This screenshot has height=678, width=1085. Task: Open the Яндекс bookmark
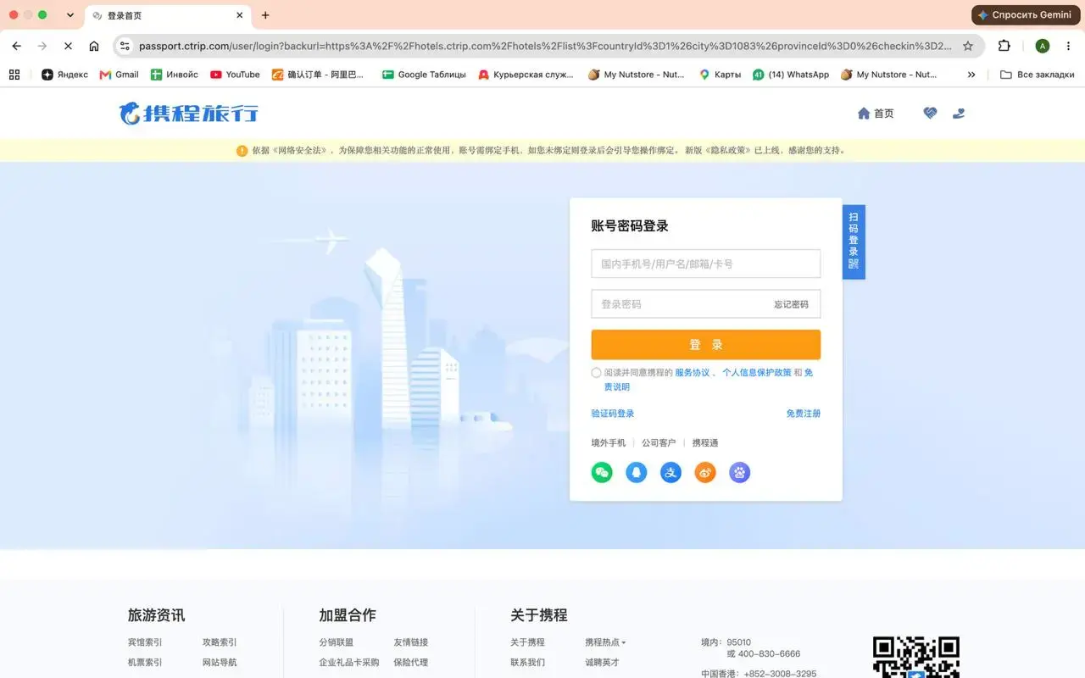[x=64, y=75]
